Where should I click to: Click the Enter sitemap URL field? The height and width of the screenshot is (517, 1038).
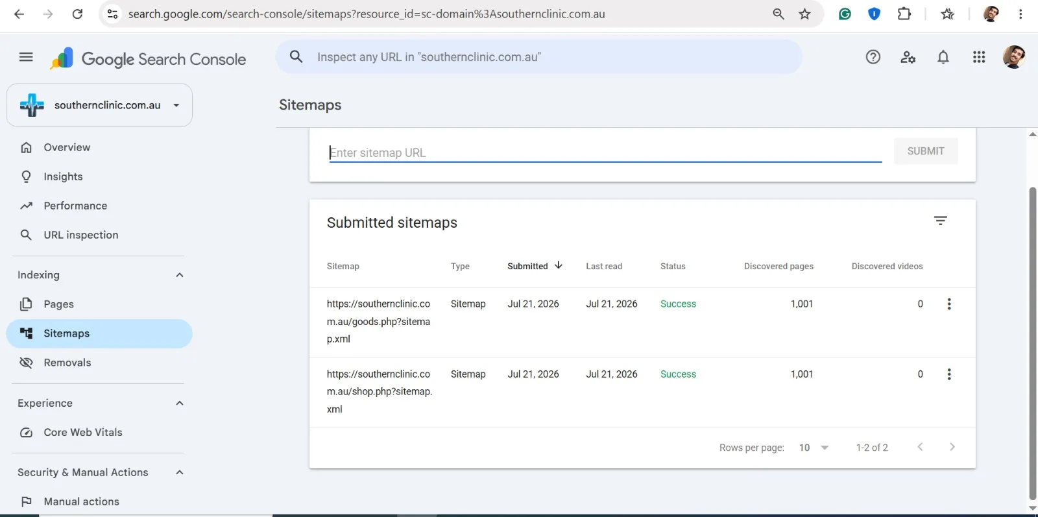605,152
